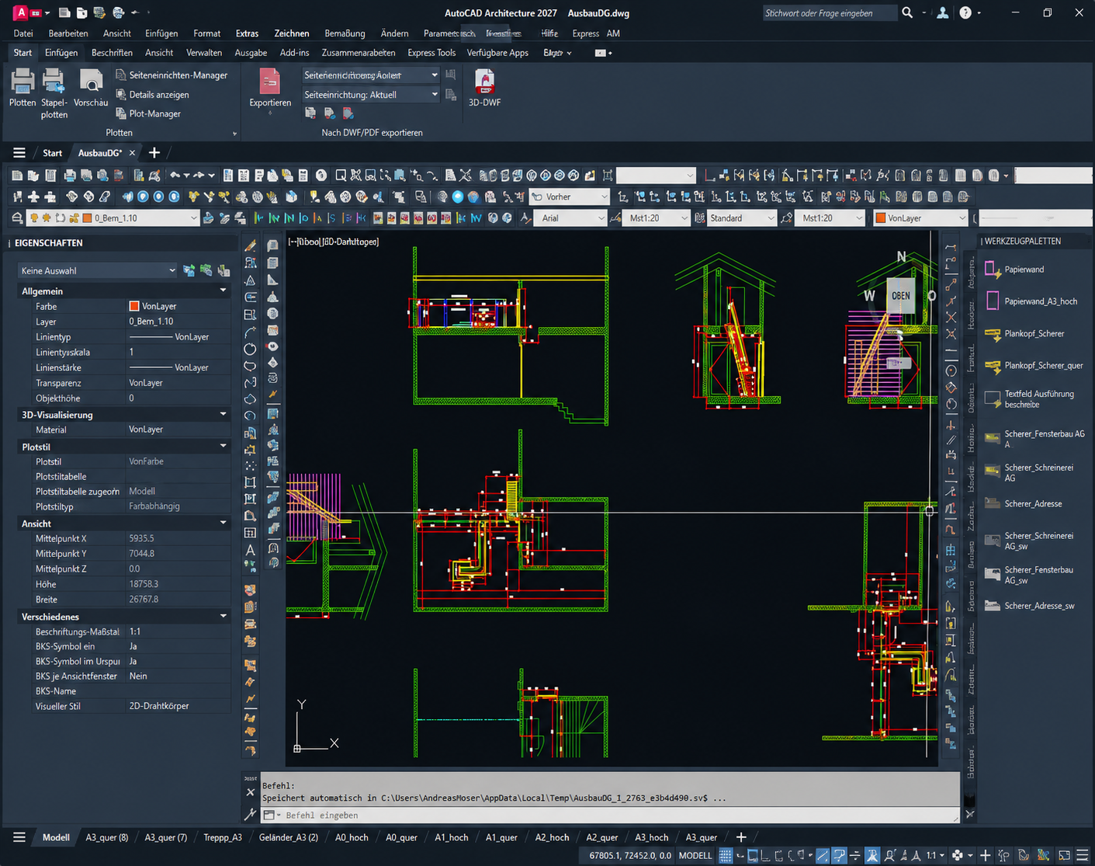Click the viewport label controls text
The height and width of the screenshot is (866, 1095).
(334, 242)
